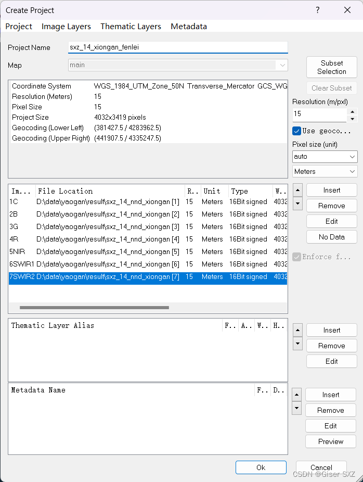The height and width of the screenshot is (482, 363).
Task: Open the Image Layers menu
Action: [x=66, y=27]
